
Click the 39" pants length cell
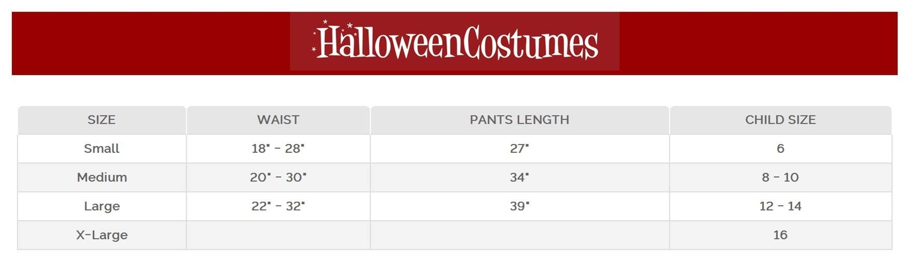pos(519,206)
